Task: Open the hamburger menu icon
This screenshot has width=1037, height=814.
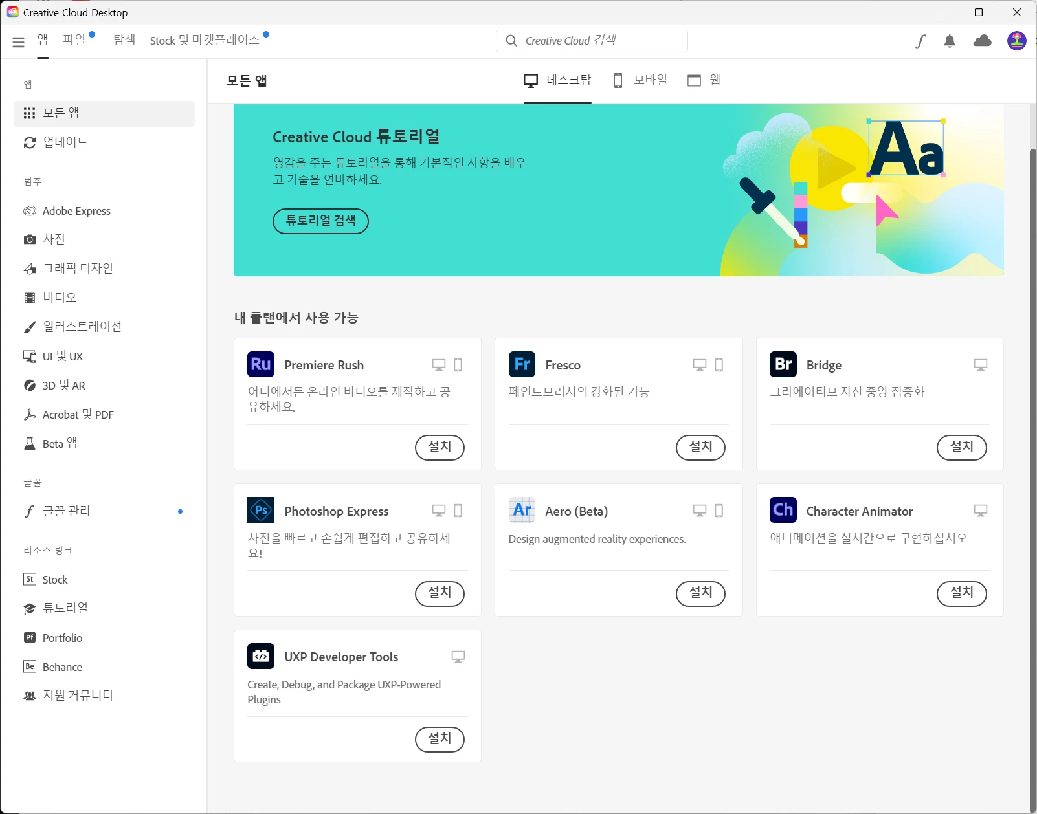Action: (x=18, y=42)
